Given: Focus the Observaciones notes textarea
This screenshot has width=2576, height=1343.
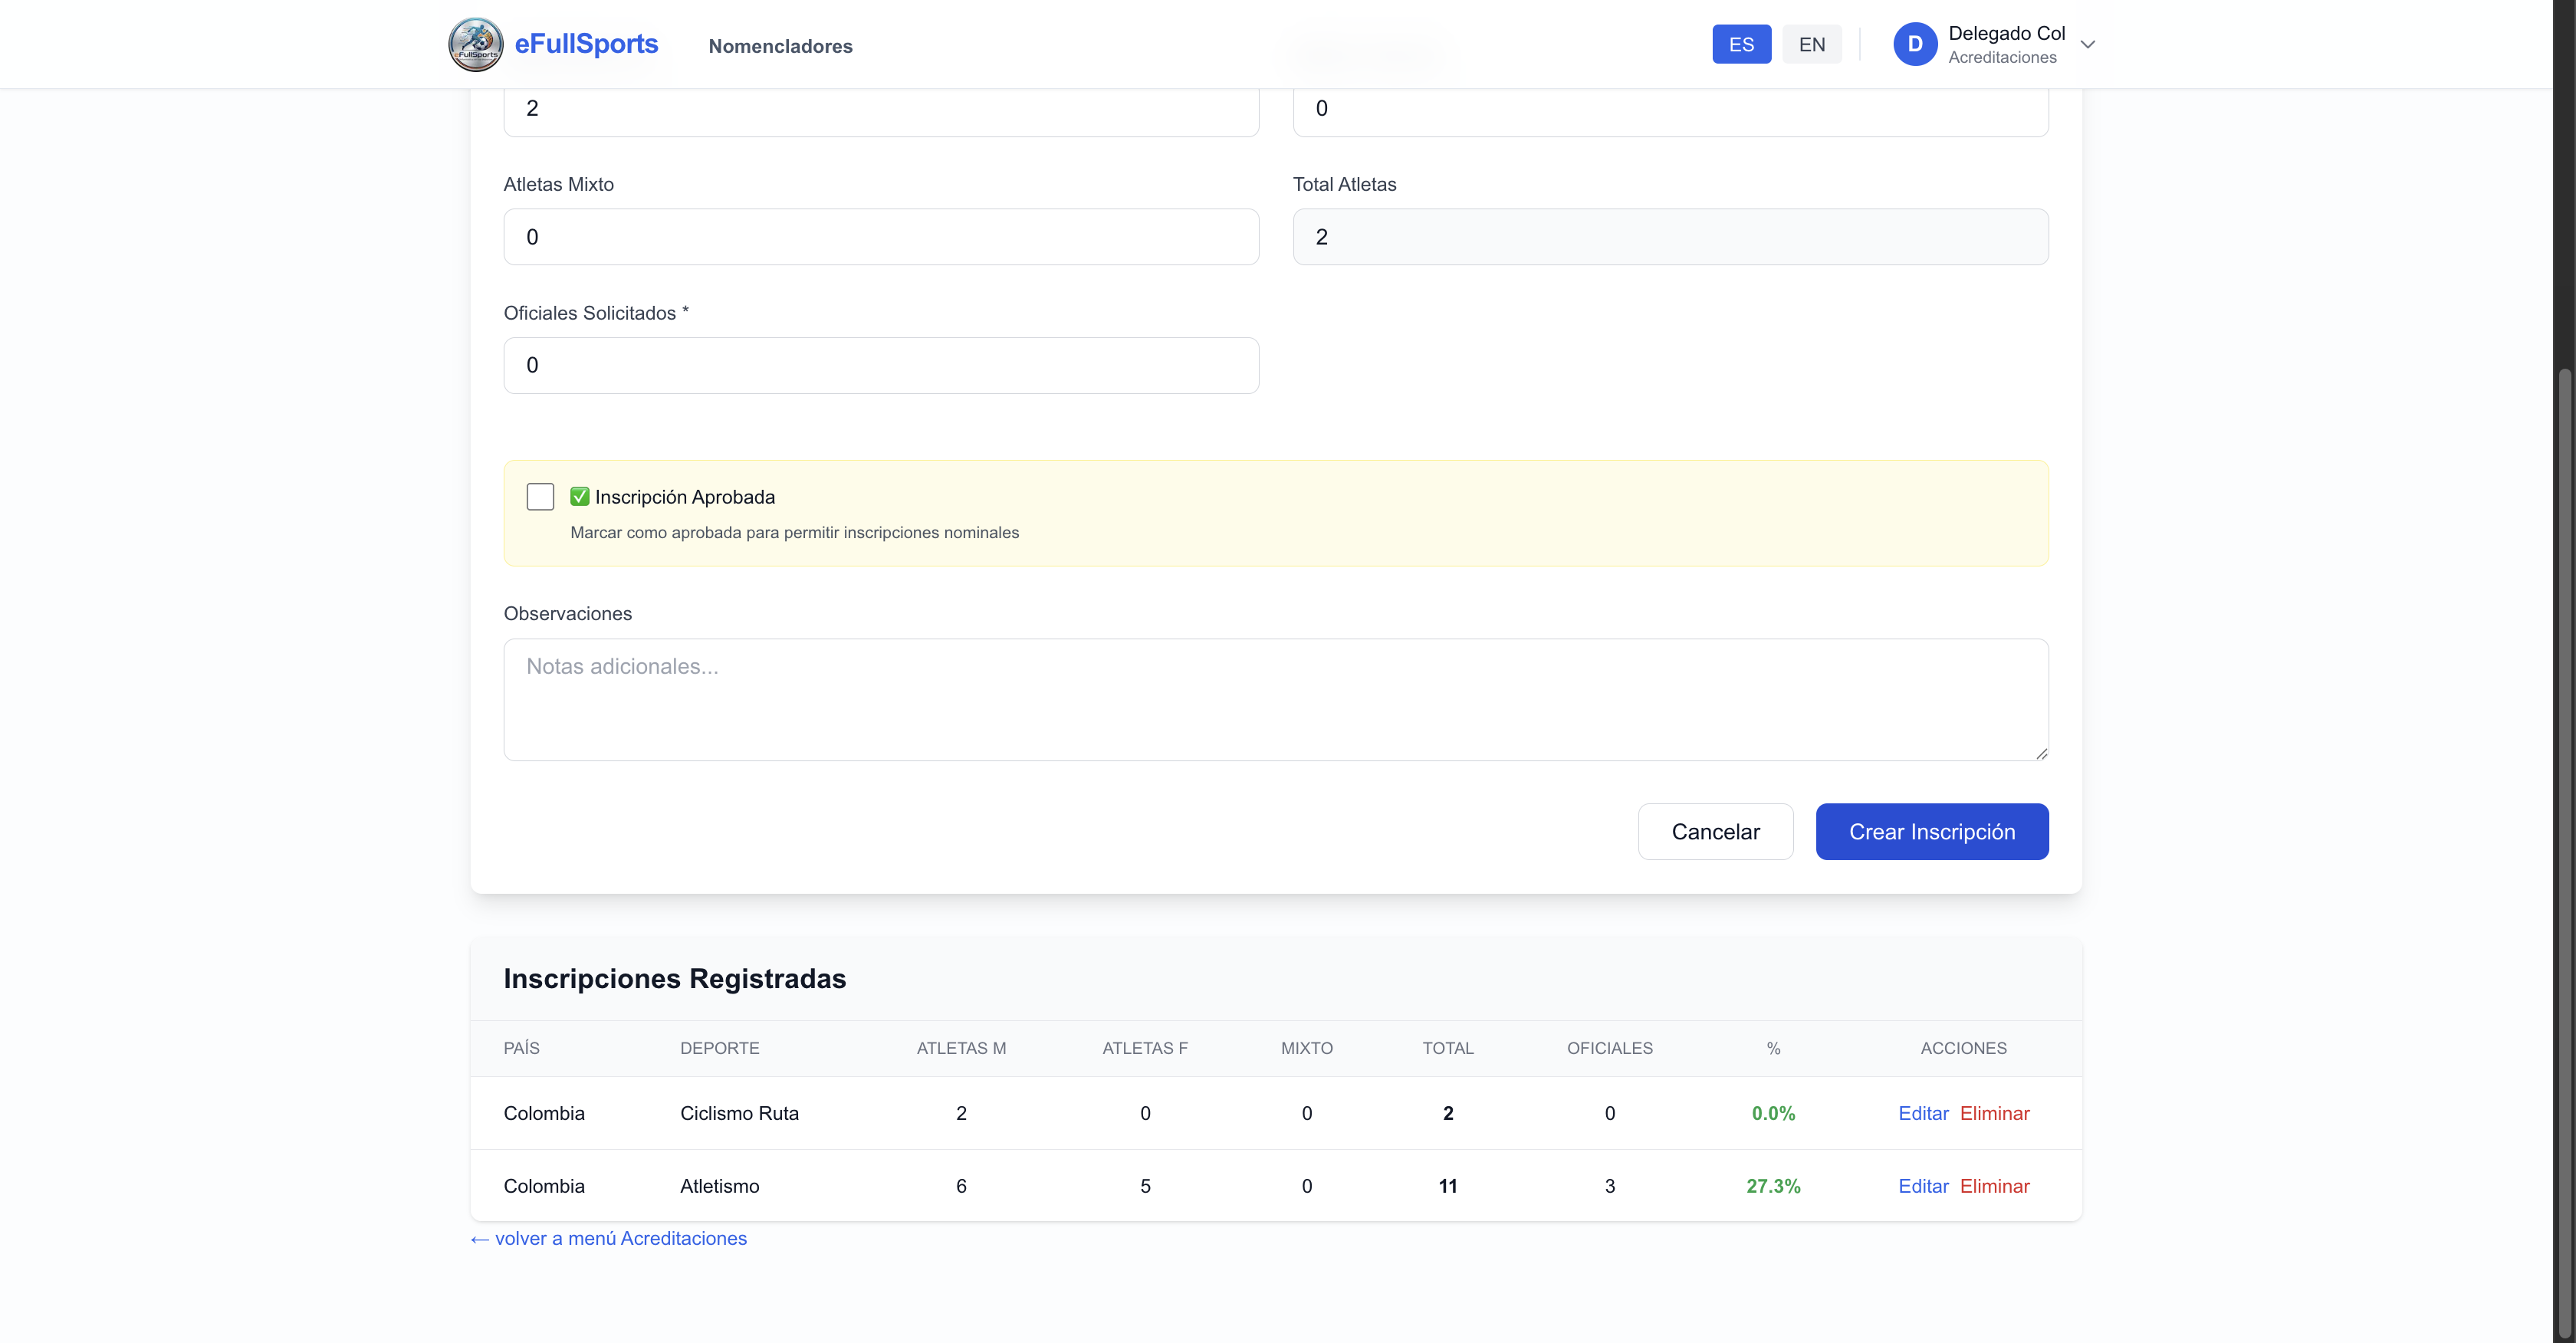Looking at the screenshot, I should click(1275, 699).
